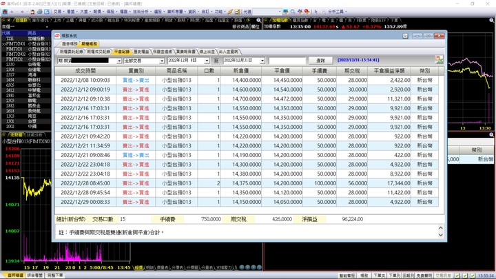Switch to 明細 tab under chart
496x279 pixels.
[x=149, y=267]
